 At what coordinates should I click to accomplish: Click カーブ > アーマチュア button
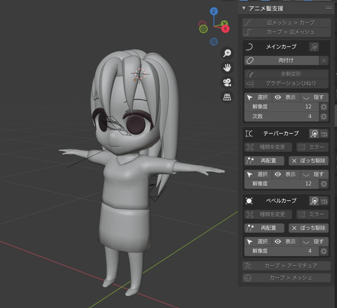[287, 266]
